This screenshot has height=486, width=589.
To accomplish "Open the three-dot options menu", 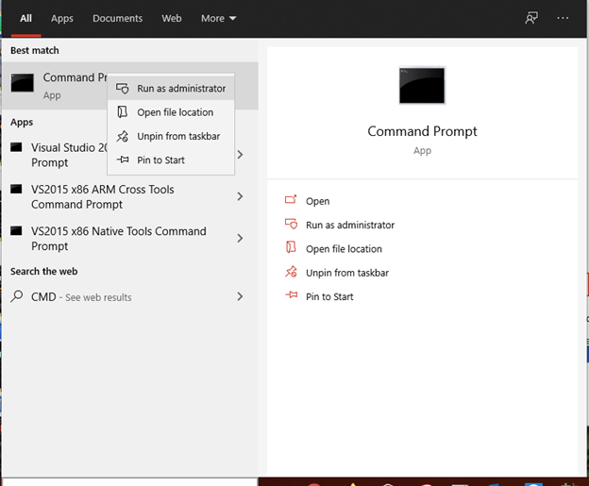I will click(x=563, y=18).
